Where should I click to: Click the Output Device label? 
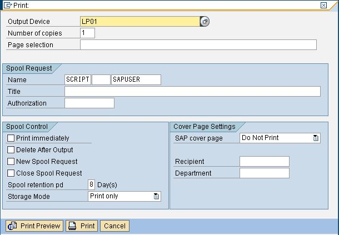tap(29, 22)
